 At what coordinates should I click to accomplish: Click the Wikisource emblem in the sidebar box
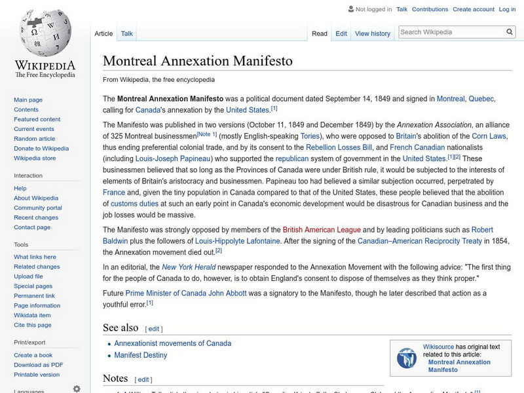coord(407,357)
